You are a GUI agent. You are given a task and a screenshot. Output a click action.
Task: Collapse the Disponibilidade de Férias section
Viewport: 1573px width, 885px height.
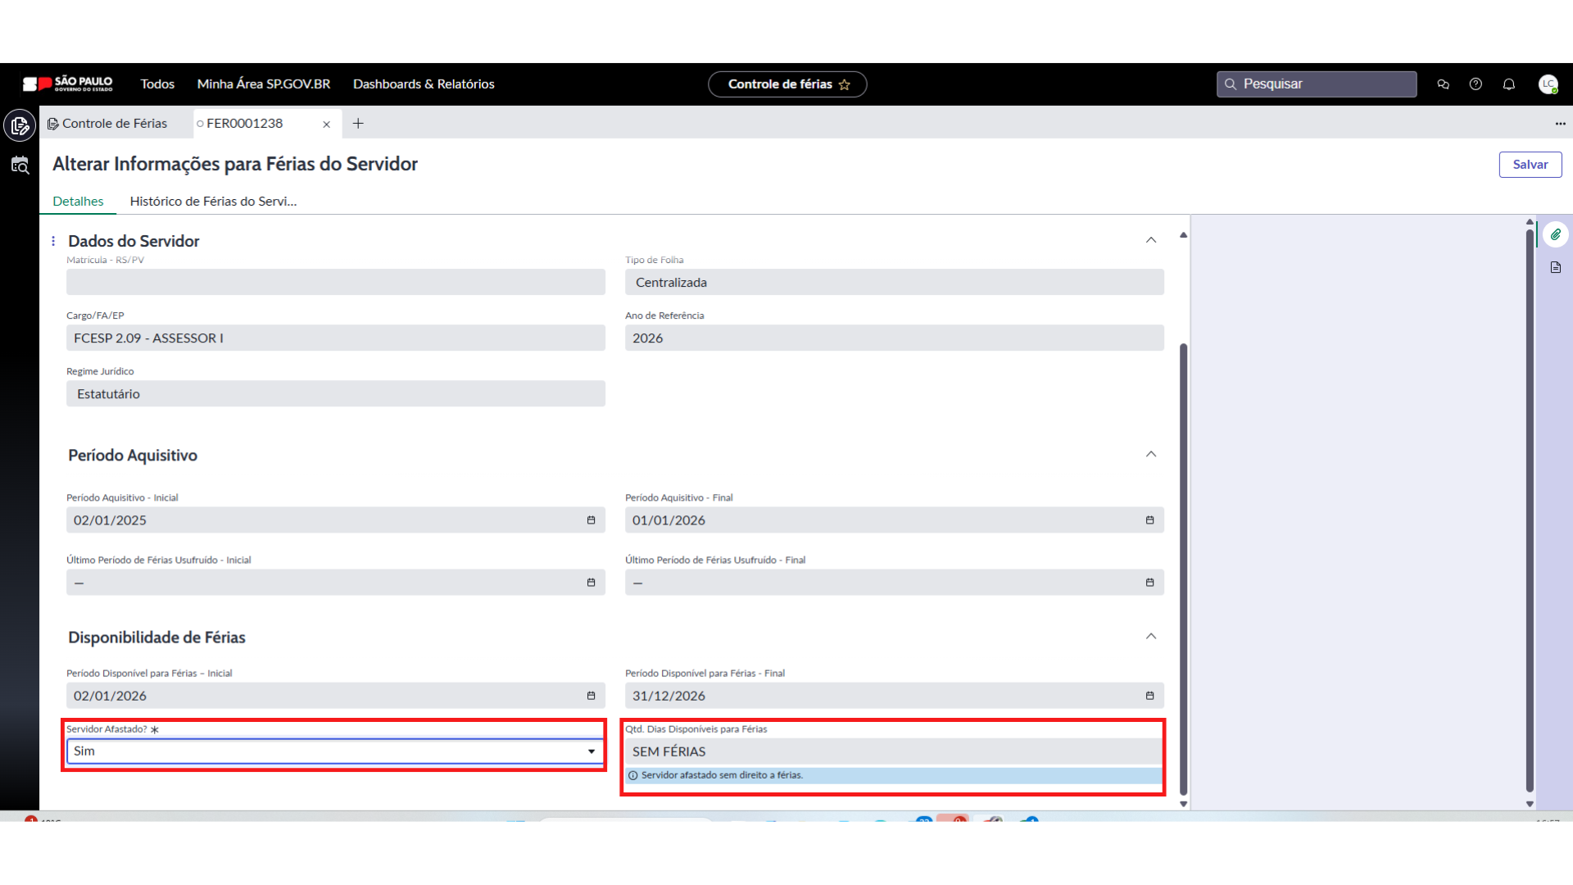tap(1151, 636)
